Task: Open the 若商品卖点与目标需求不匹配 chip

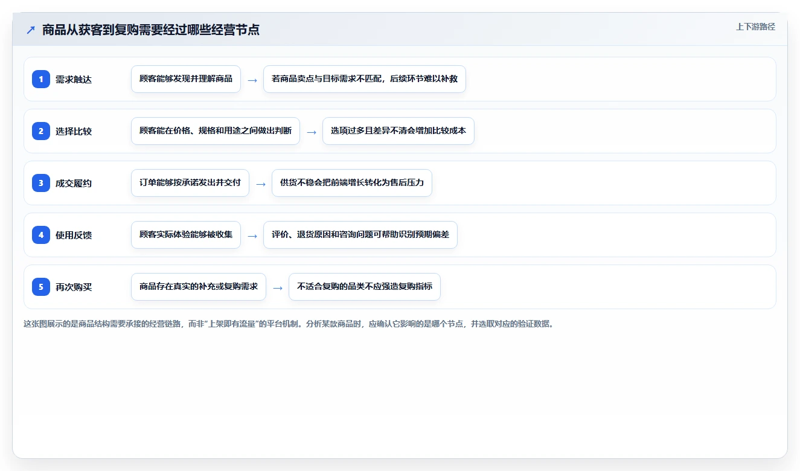Action: 365,79
